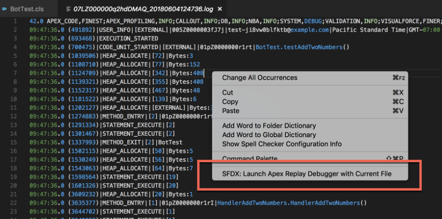This screenshot has height=219, width=442.
Task: Click EXECUTION_STARTED text on line 3
Action: point(129,39)
